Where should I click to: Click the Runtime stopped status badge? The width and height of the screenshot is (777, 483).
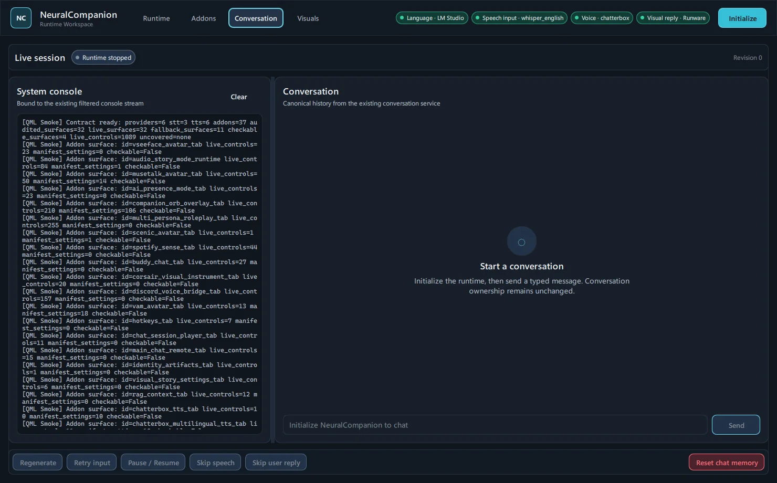pos(103,58)
